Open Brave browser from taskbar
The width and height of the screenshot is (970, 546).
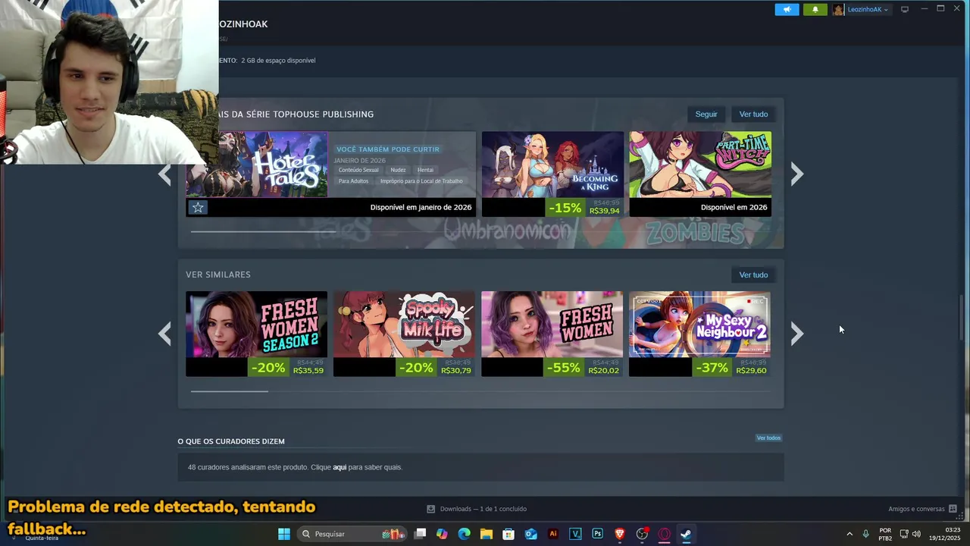(620, 534)
